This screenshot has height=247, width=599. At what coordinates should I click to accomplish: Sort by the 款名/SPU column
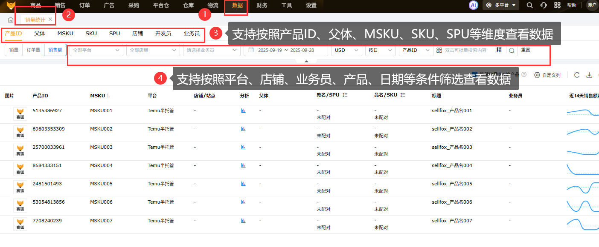345,95
